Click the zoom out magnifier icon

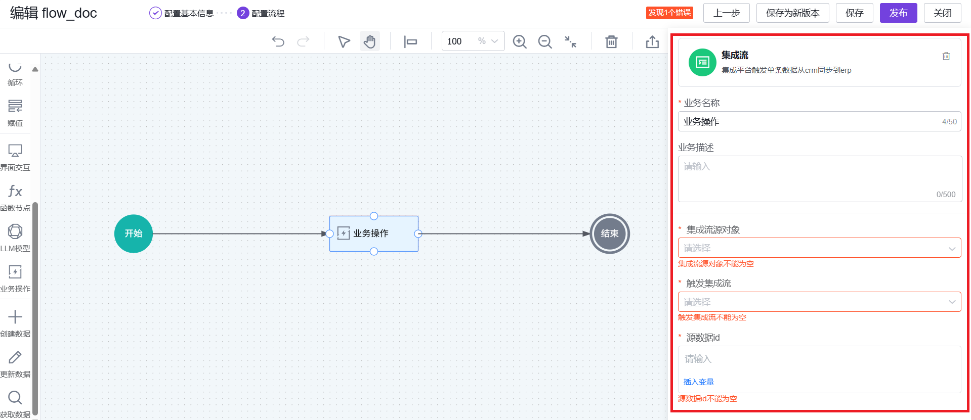pyautogui.click(x=545, y=41)
